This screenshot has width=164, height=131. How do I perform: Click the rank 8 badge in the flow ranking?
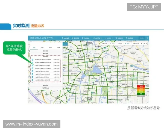(33, 80)
